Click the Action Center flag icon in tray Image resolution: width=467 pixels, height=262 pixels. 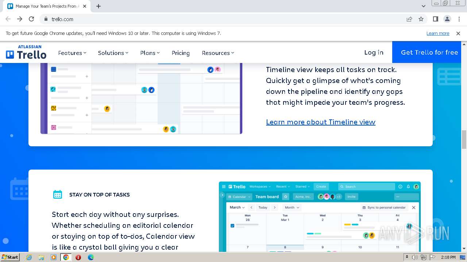[432, 257]
